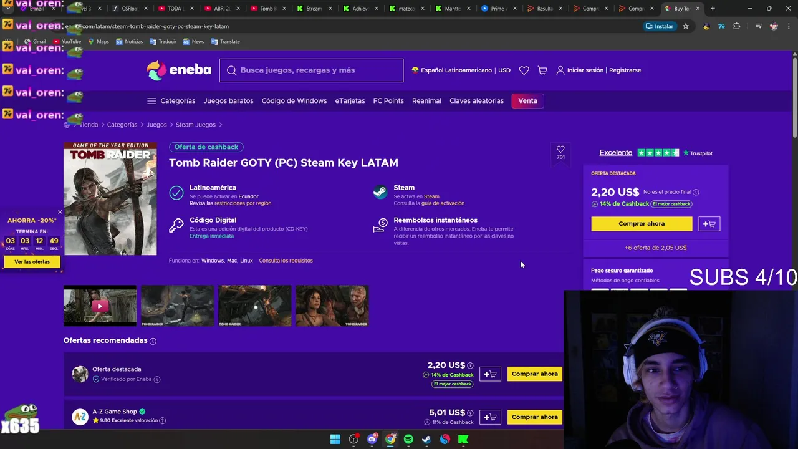This screenshot has width=798, height=449.
Task: Open Maps bookmark
Action: 99,42
